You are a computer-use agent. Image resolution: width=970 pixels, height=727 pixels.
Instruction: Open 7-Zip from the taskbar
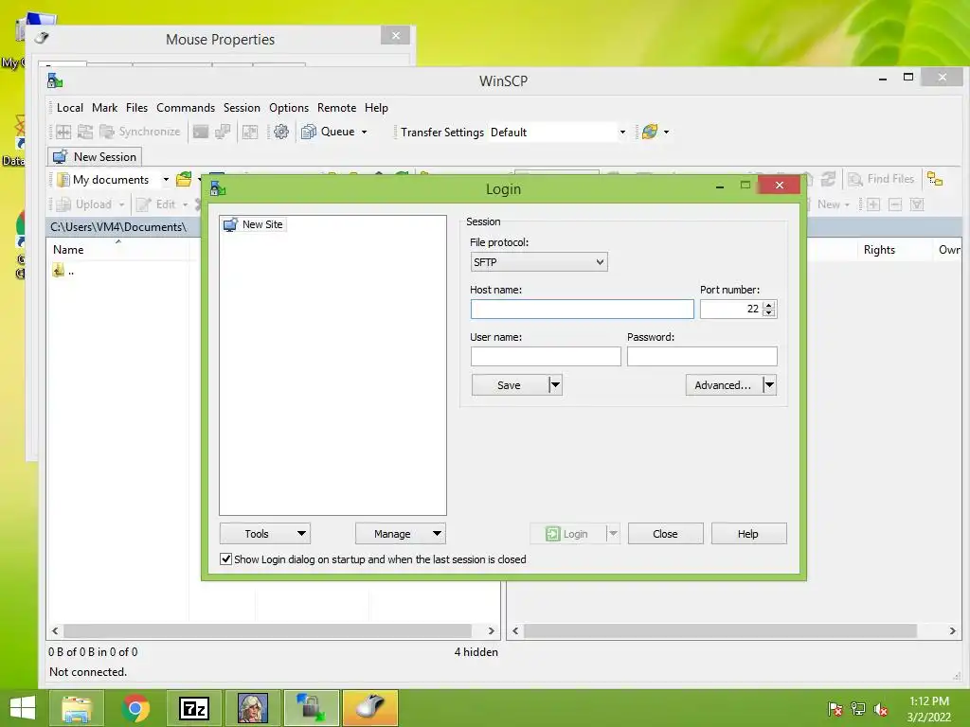[x=194, y=708]
